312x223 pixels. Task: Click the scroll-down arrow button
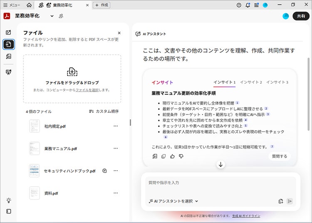[x=220, y=165]
